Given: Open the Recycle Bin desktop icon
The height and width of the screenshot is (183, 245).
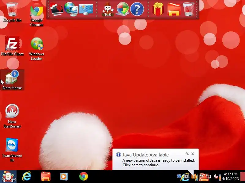Looking at the screenshot, I should click(x=12, y=12).
